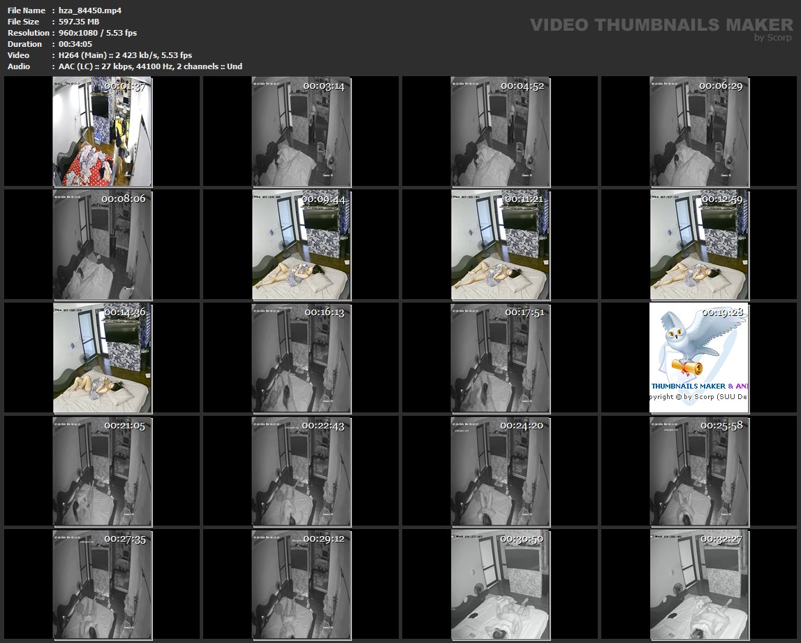Click the file size value 597.35 MB
Viewport: 801px width, 643px height.
click(79, 22)
